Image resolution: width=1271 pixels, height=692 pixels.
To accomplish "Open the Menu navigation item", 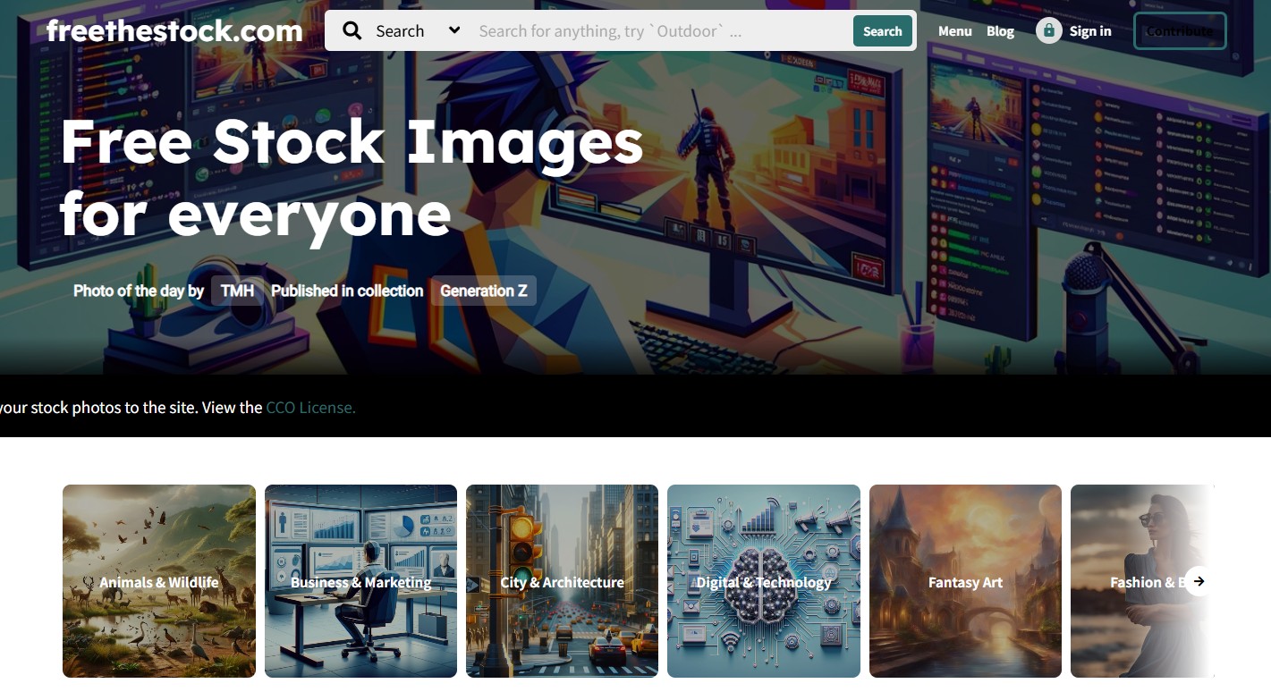I will click(954, 31).
